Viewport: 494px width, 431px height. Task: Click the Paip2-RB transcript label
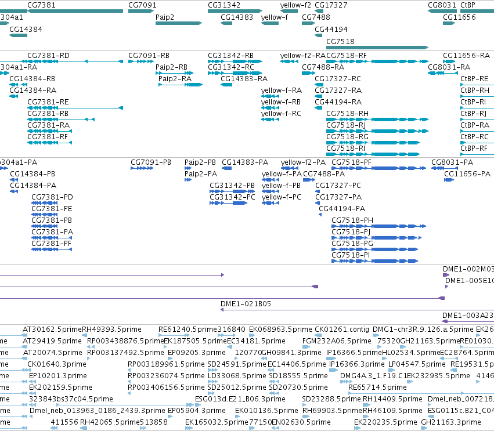pos(171,67)
